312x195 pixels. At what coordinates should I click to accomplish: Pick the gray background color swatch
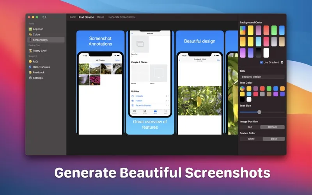click(x=274, y=42)
